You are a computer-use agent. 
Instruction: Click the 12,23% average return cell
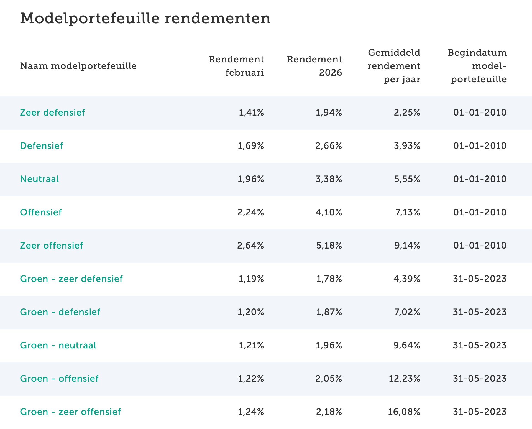pyautogui.click(x=404, y=379)
